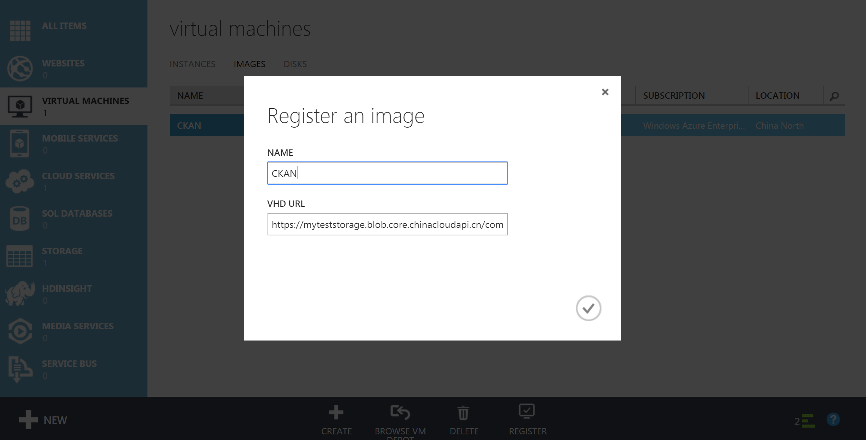The height and width of the screenshot is (440, 866).
Task: Select Service Bus in sidebar
Action: click(69, 364)
